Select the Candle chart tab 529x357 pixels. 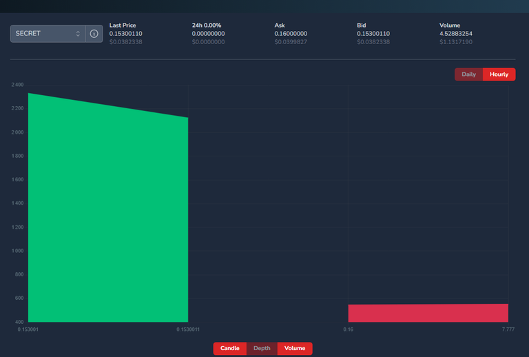[230, 348]
